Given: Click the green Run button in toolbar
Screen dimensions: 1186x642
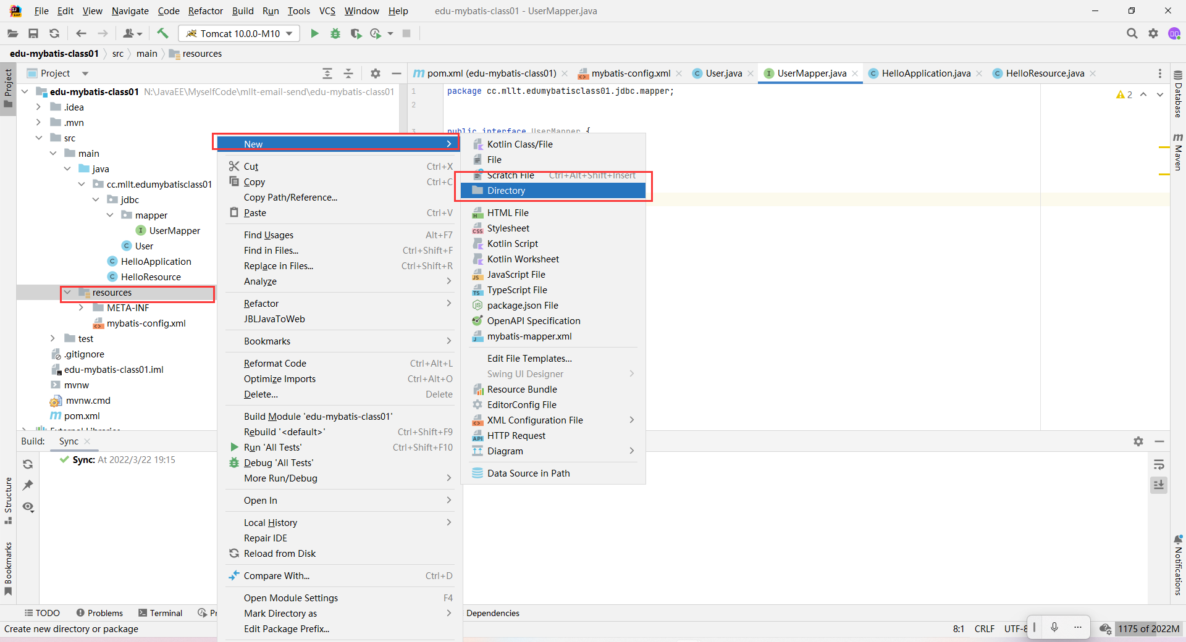Looking at the screenshot, I should [314, 33].
